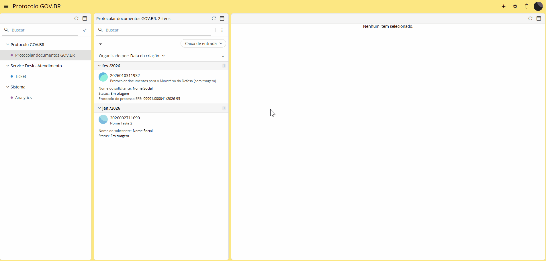
Task: Open the hamburger main menu
Action: point(6,6)
